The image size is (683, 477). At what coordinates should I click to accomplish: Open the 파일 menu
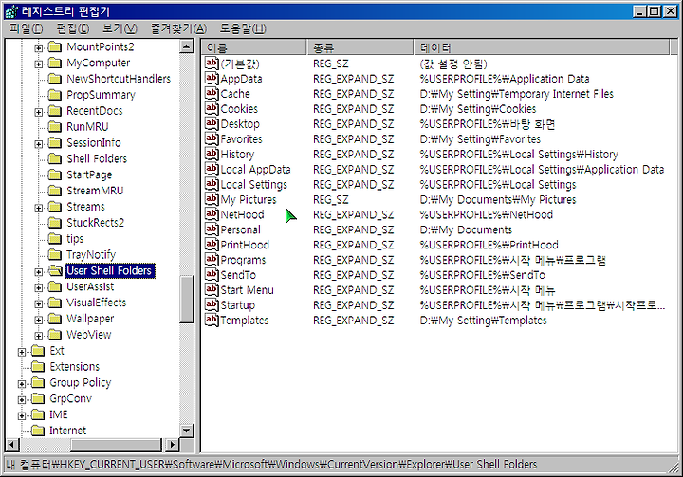point(27,28)
